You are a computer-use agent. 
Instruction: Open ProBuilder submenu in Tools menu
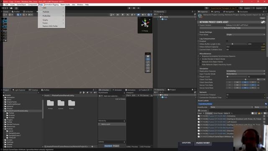52,16
